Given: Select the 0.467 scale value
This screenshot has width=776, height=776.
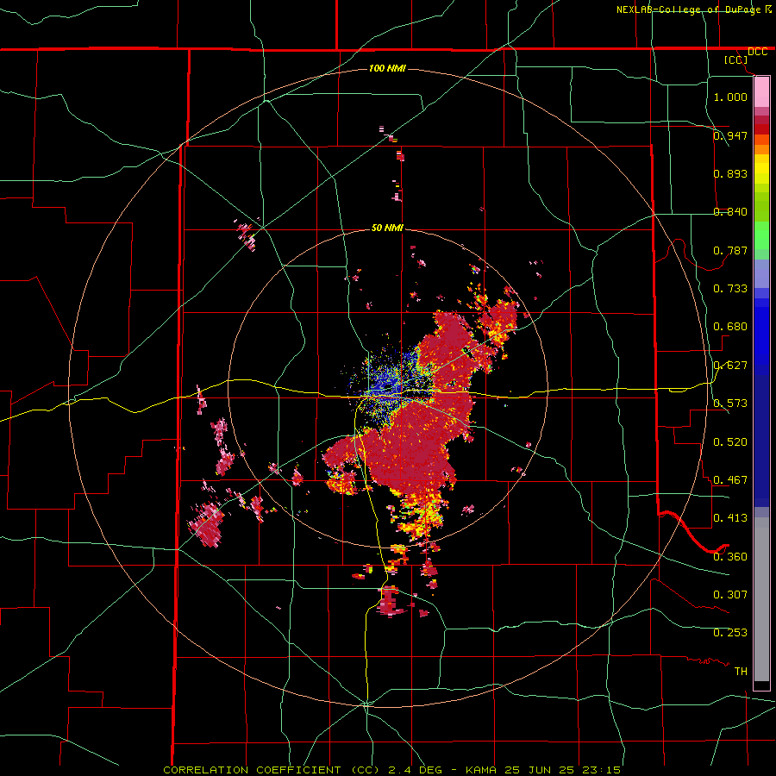Looking at the screenshot, I should tap(730, 479).
